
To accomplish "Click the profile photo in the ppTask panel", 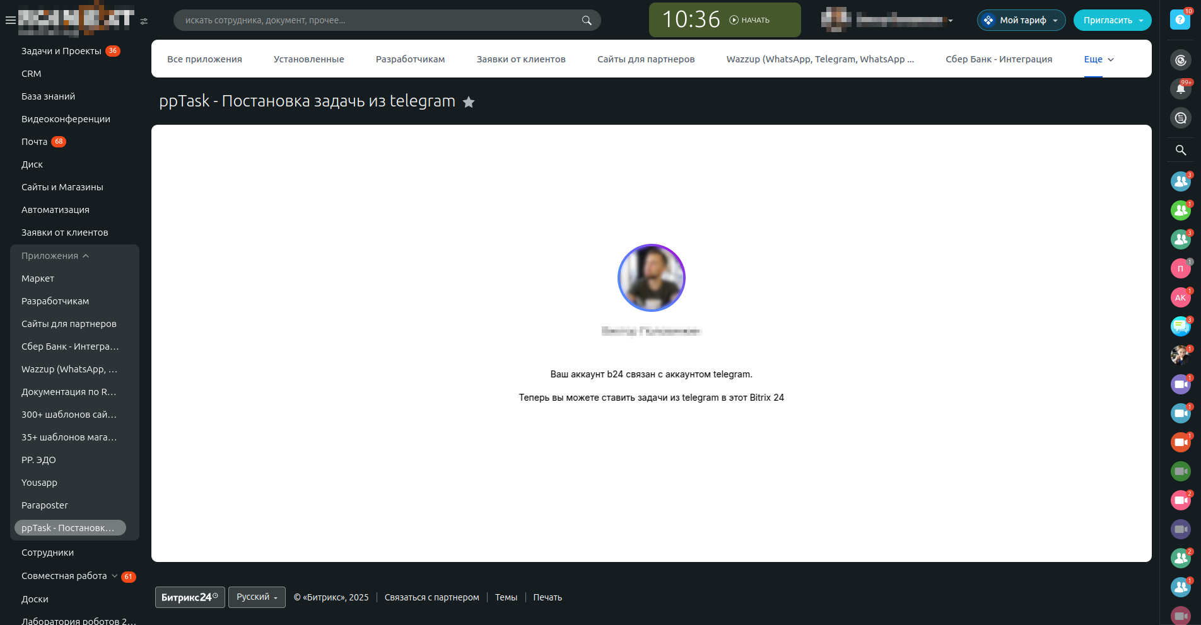I will [x=652, y=278].
